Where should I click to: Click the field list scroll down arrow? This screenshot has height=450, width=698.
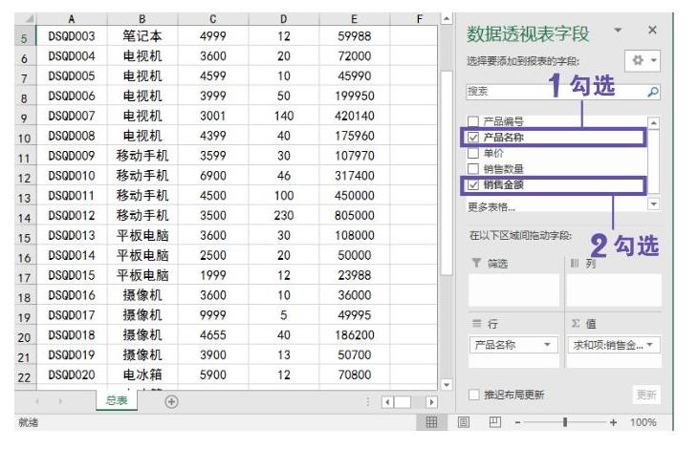(653, 204)
